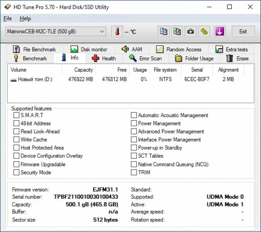
Task: Click capacity value 500.1 gB (465.8 GB)
Action: click(x=92, y=205)
